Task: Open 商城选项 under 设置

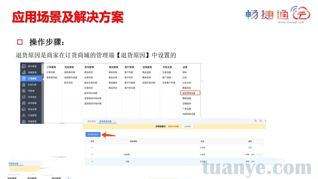Action: (x=187, y=88)
